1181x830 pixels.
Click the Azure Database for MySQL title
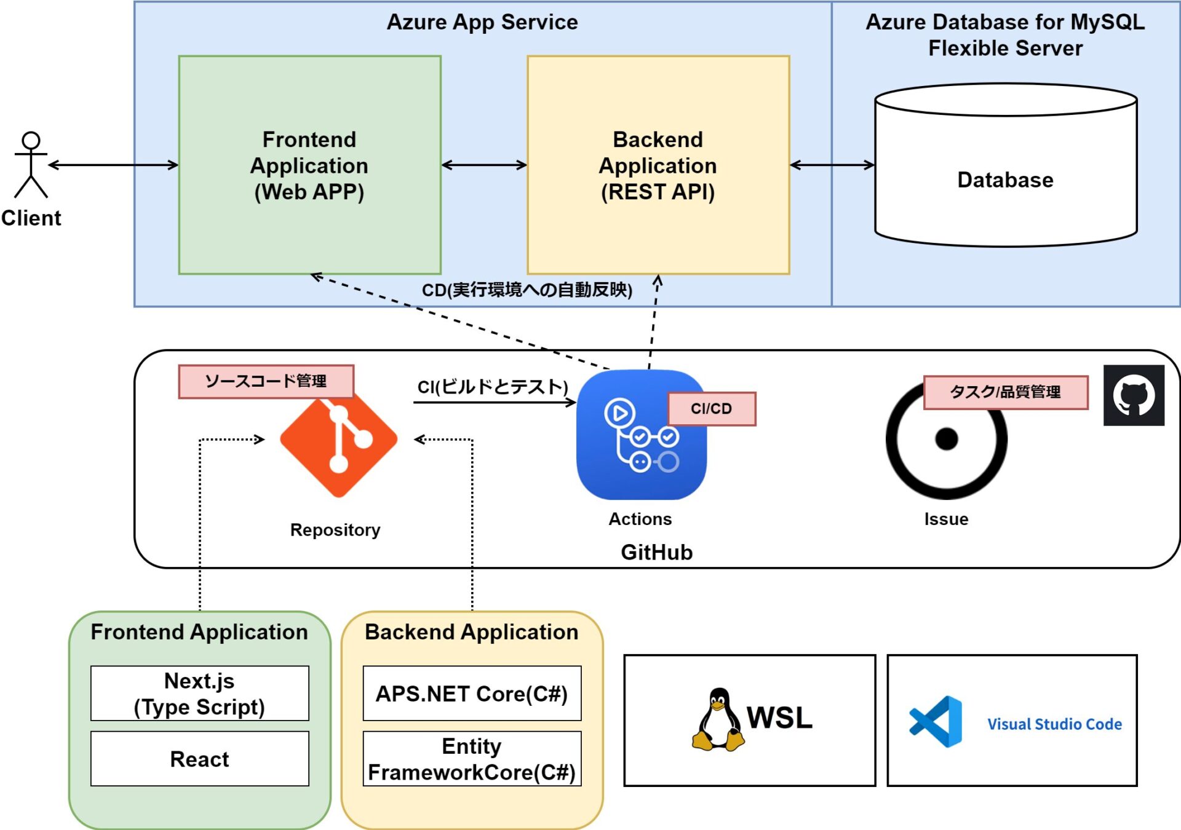click(1005, 34)
